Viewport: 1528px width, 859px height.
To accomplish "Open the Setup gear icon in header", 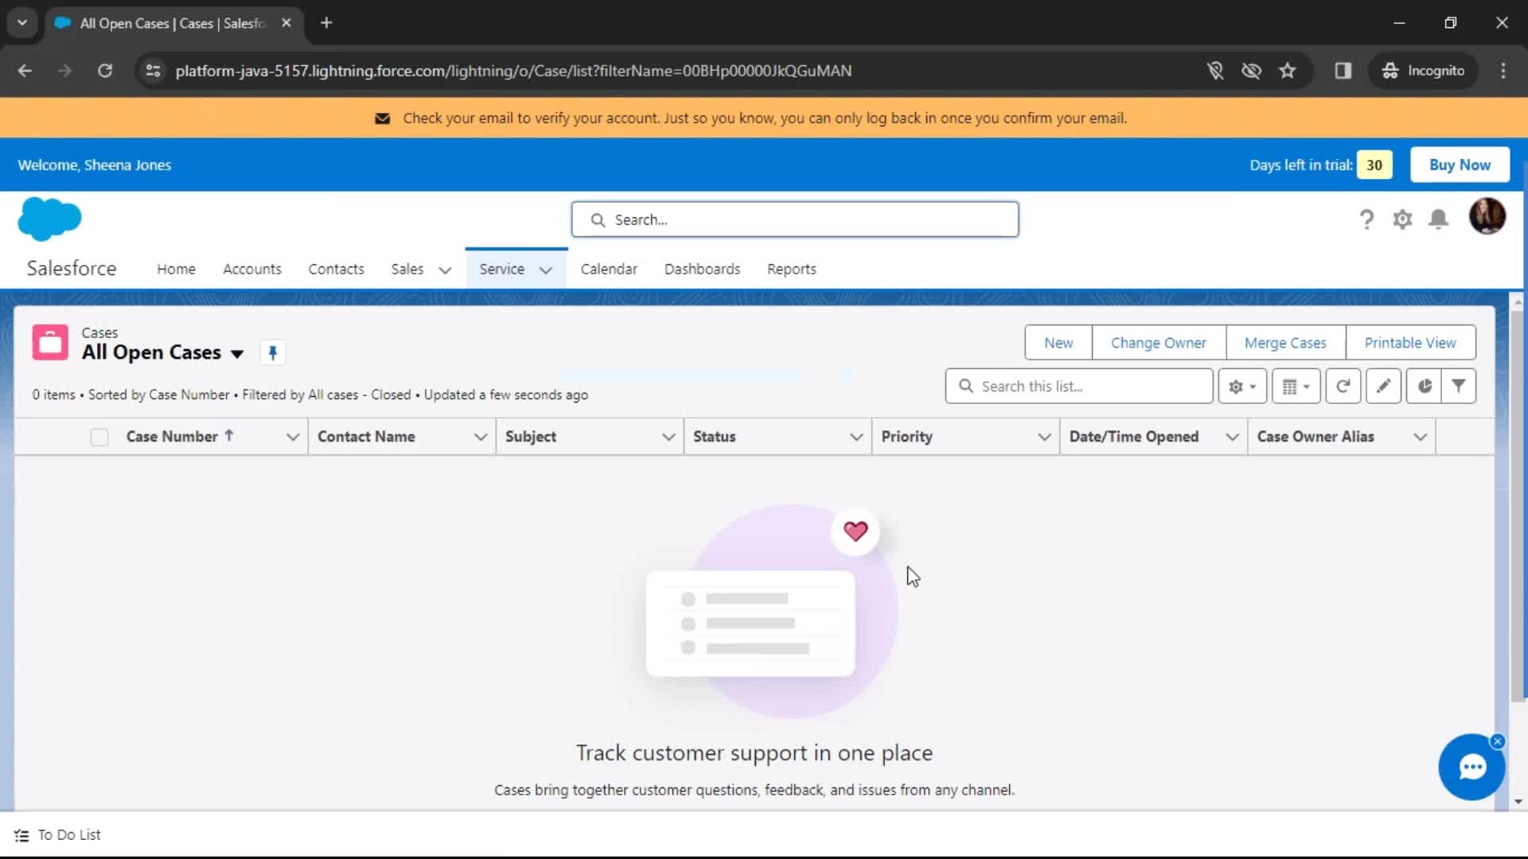I will [x=1402, y=219].
